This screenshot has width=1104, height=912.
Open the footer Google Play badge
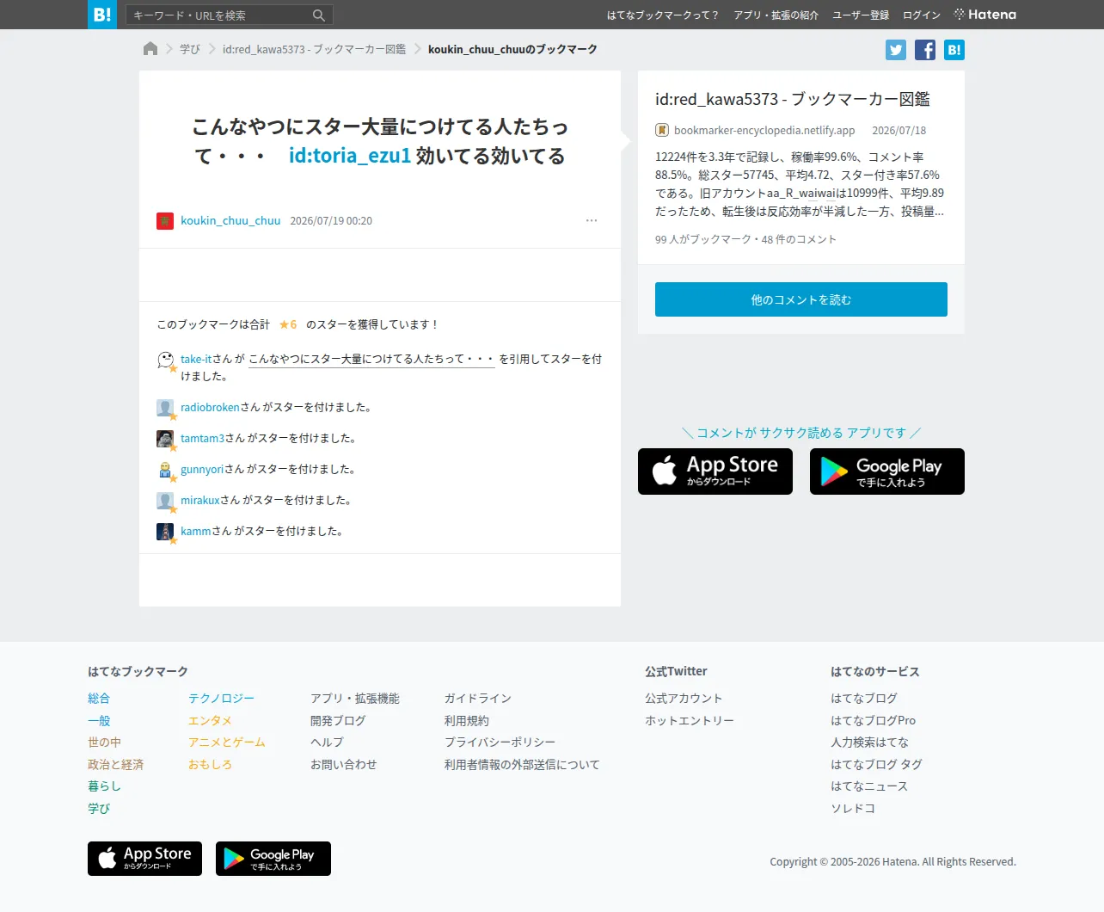coord(273,859)
